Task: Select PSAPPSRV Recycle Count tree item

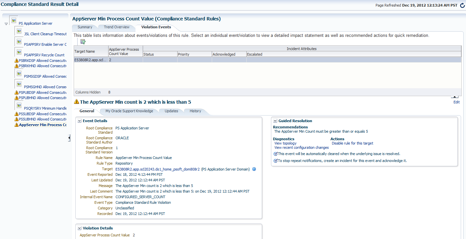Action: [x=44, y=55]
